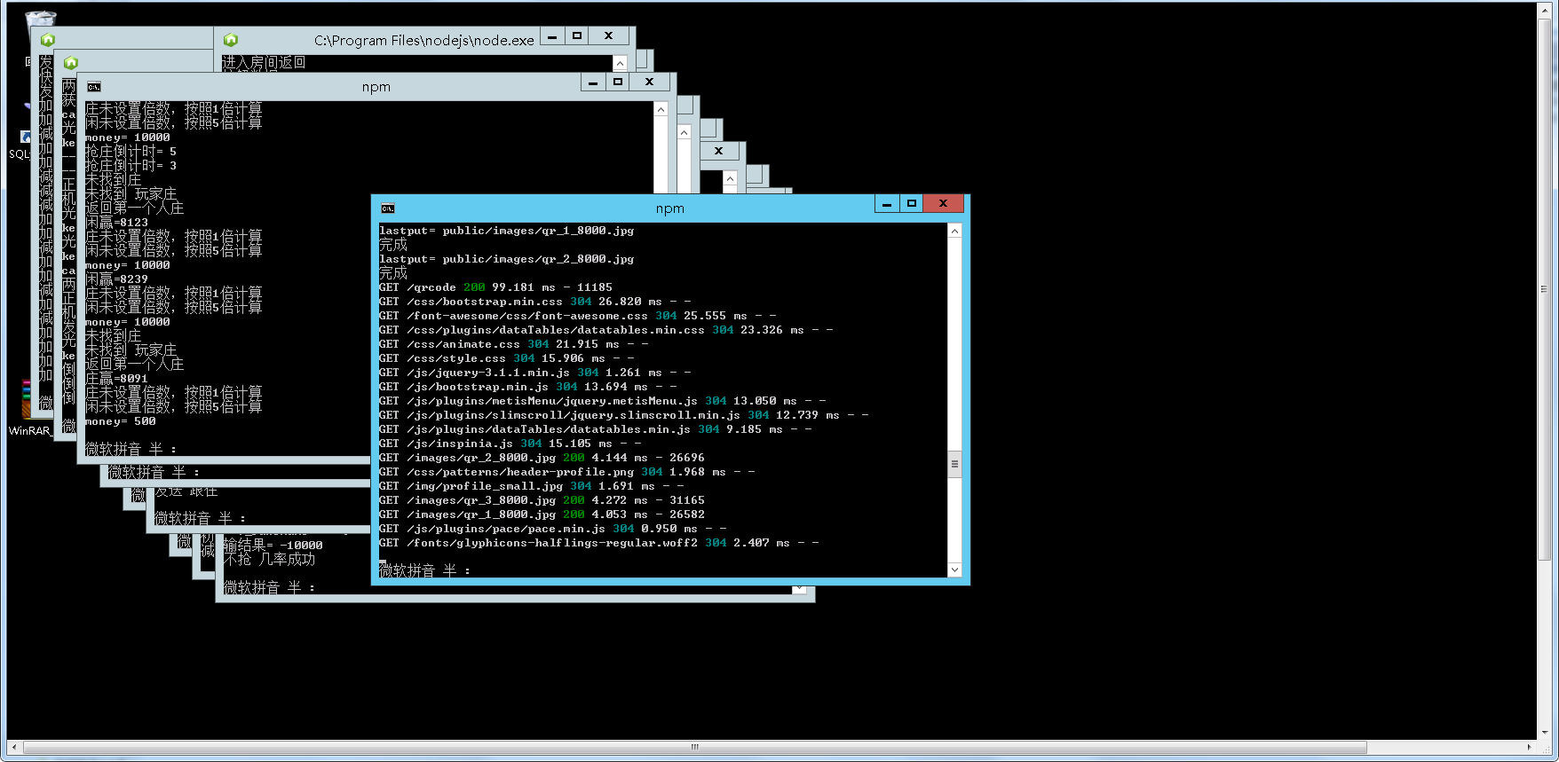
Task: Click the scrollbar thumb in the active npm window
Action: point(955,463)
